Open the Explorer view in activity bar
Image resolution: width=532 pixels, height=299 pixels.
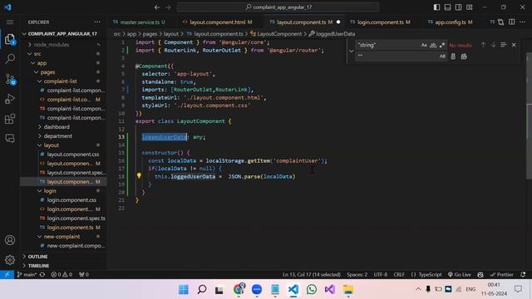(x=10, y=39)
